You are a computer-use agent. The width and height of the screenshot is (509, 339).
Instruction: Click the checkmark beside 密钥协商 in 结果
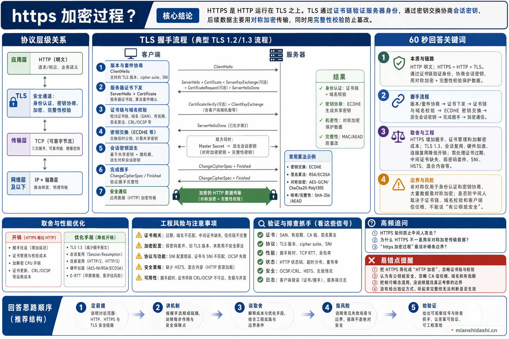pyautogui.click(x=321, y=104)
